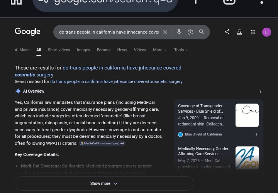Expand the More search filters dropdown
The height and width of the screenshot is (193, 278).
[x=159, y=50]
